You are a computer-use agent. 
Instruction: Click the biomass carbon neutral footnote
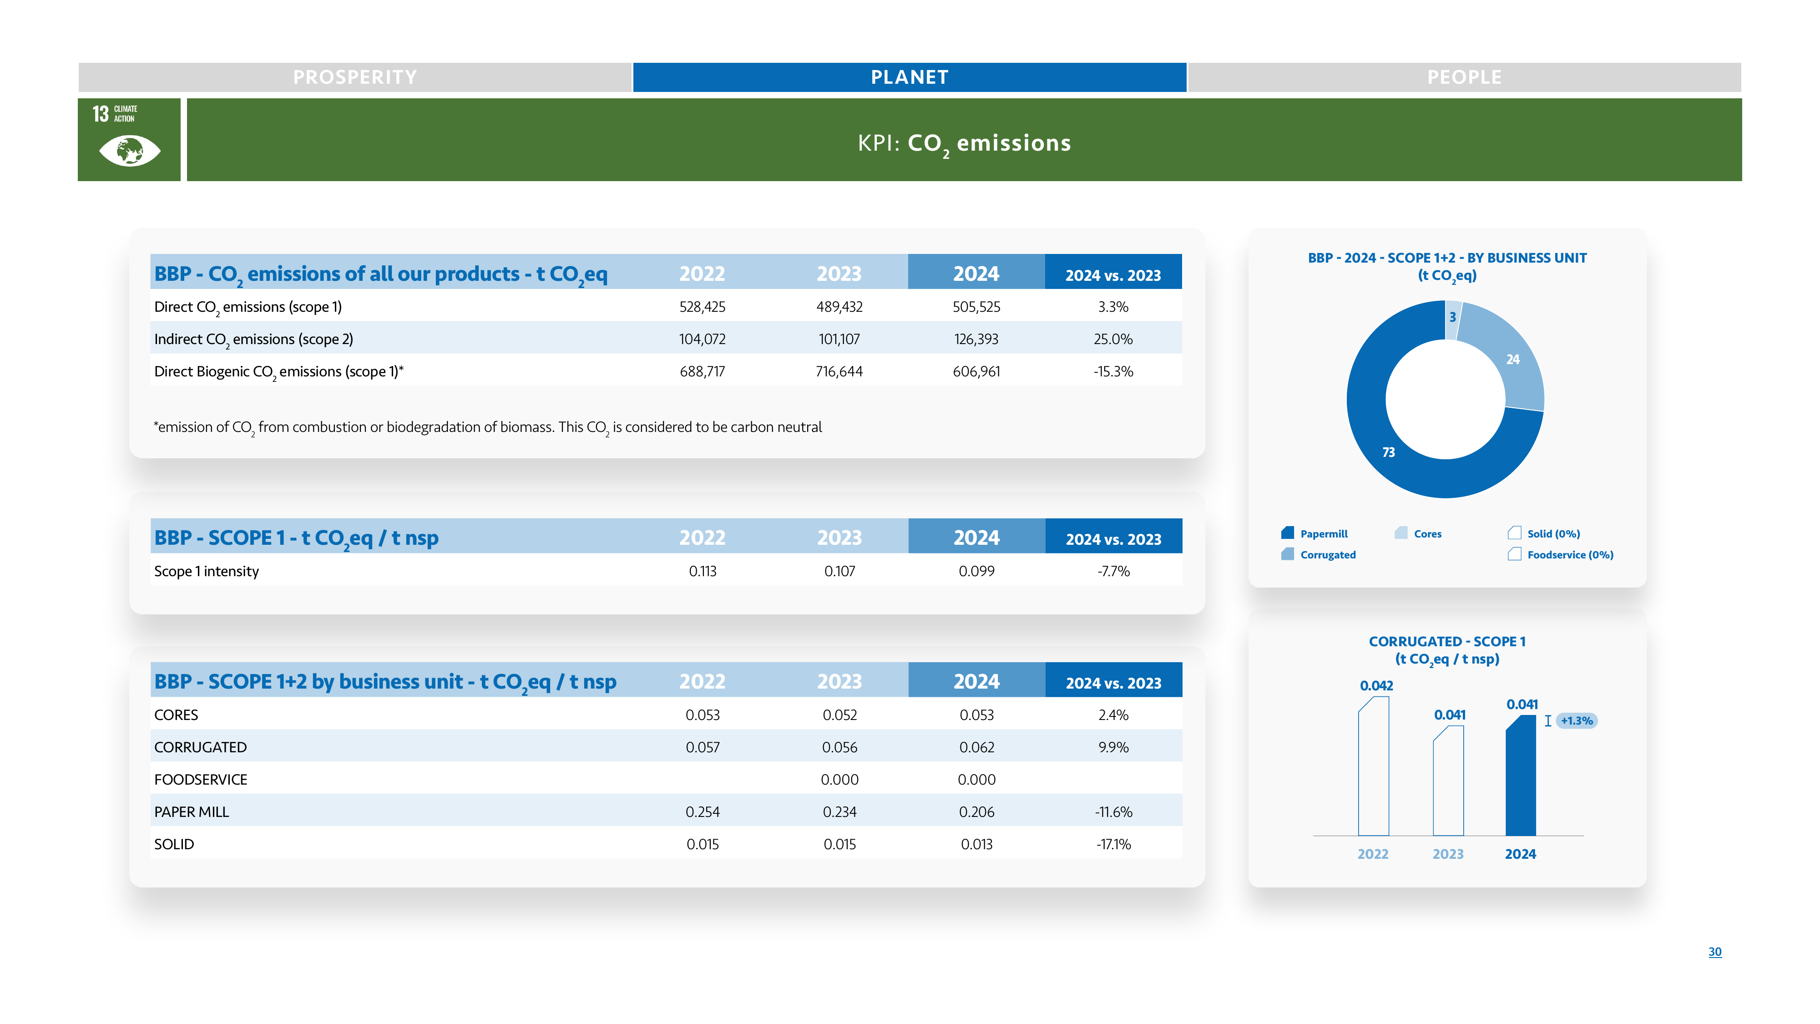point(487,427)
